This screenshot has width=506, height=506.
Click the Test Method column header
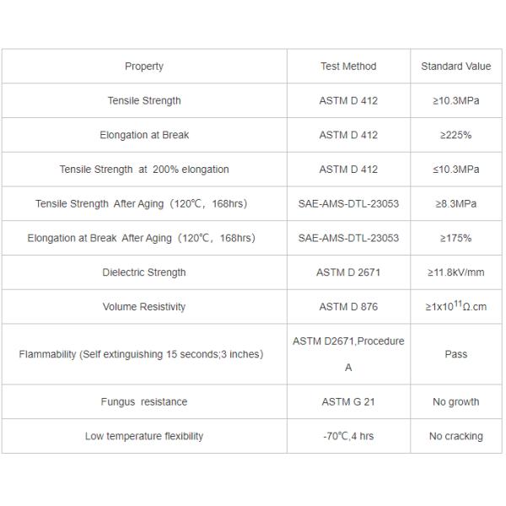[348, 67]
